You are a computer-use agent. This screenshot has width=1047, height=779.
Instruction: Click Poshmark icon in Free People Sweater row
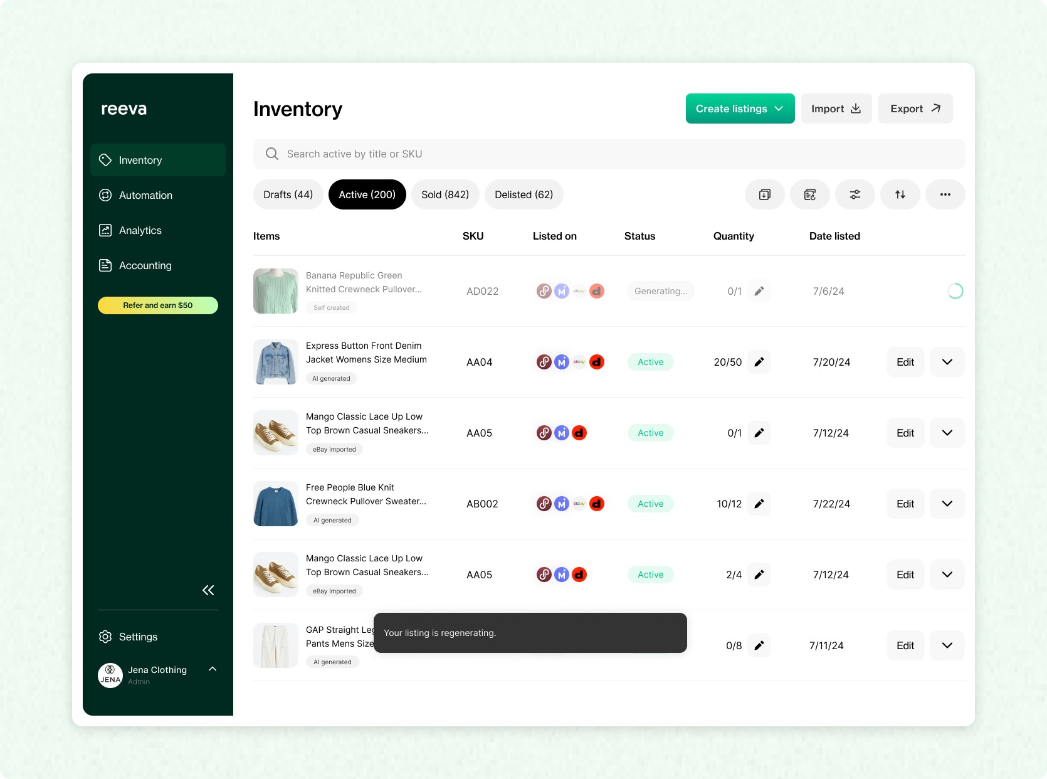pos(544,504)
